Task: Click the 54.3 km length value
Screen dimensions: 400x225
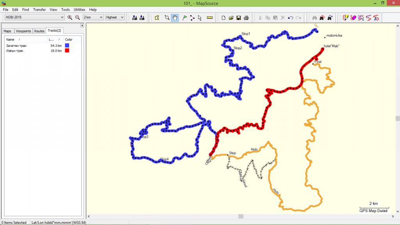Action: click(56, 46)
